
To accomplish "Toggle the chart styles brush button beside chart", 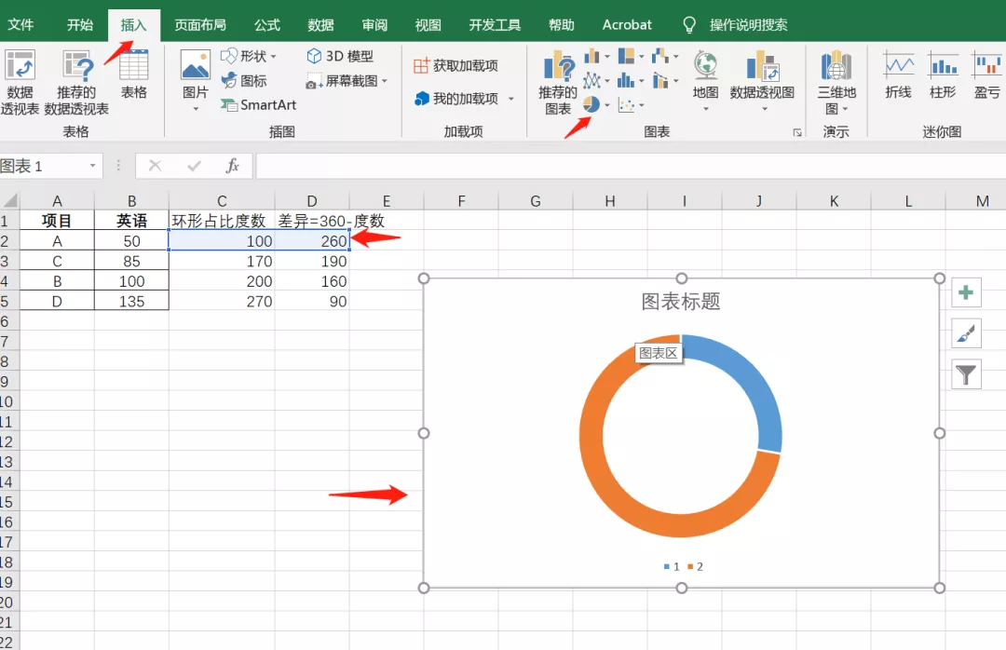I will (966, 333).
